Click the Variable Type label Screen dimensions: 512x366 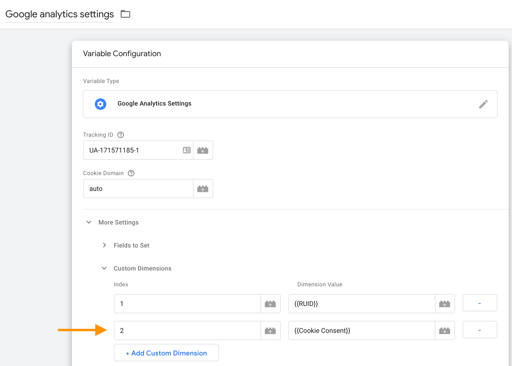pos(101,81)
